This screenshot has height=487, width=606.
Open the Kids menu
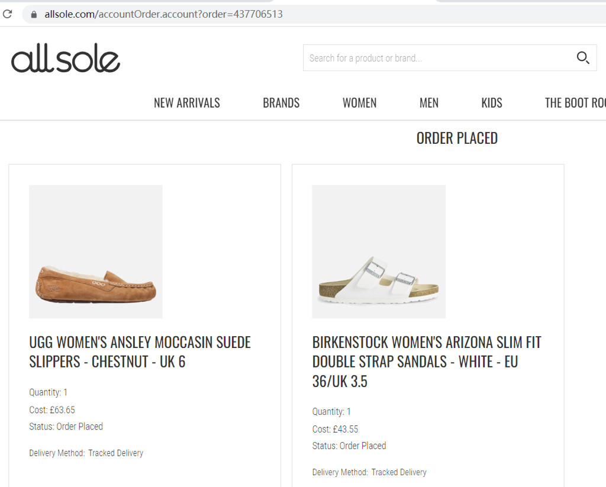(x=492, y=103)
